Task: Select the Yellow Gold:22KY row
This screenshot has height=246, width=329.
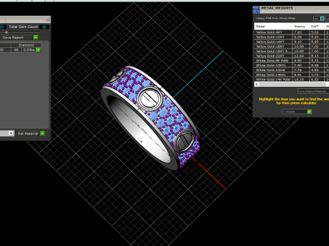Action: 291,56
